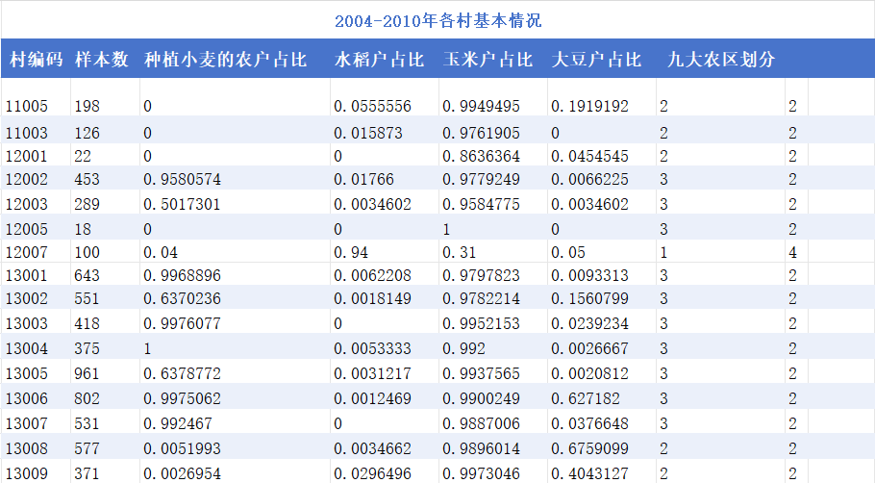875x483 pixels.
Task: Select the wheat ratio cell 0.9580574
Action: coord(183,179)
